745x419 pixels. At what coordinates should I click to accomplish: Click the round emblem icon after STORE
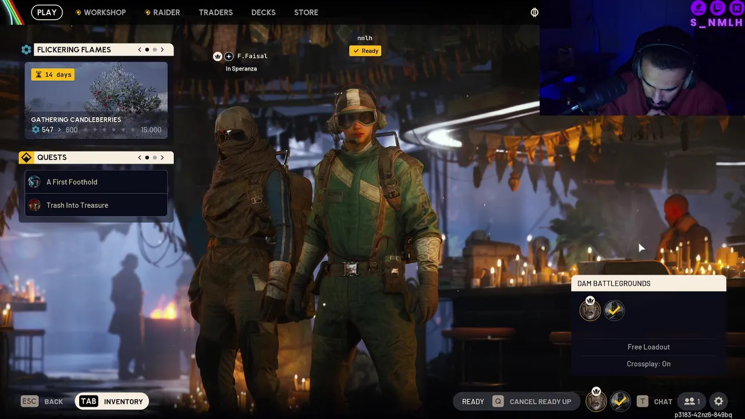point(534,12)
